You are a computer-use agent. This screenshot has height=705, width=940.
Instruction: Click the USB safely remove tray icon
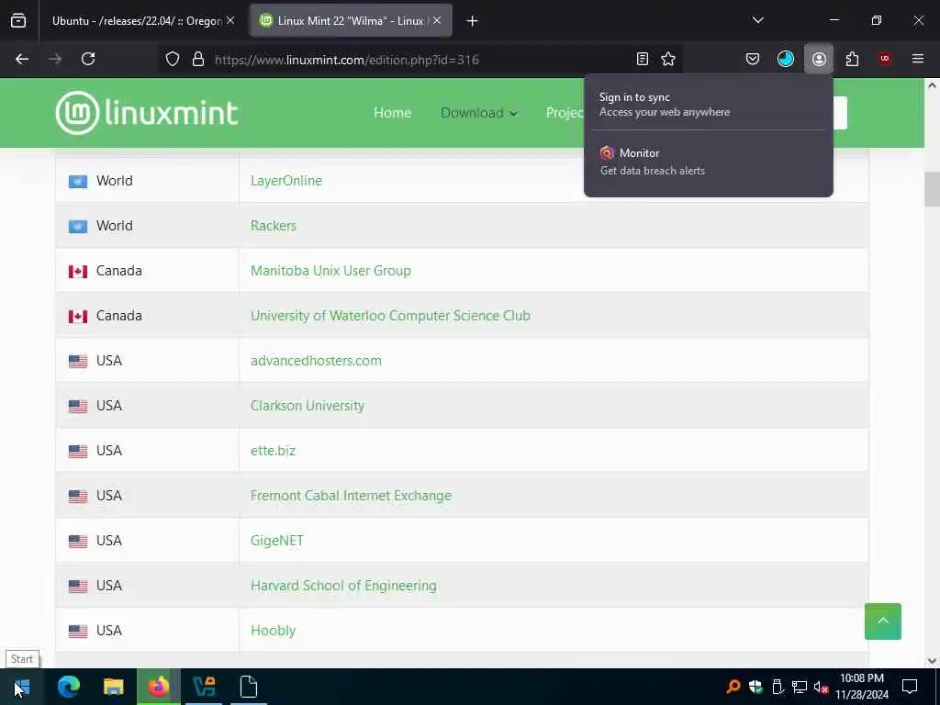(x=778, y=687)
